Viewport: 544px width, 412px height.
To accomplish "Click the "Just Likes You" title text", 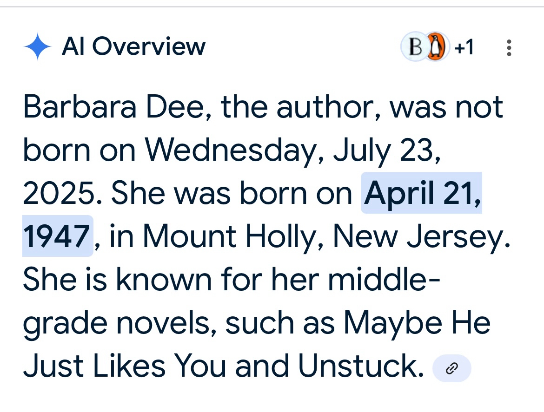I will 124,365.
